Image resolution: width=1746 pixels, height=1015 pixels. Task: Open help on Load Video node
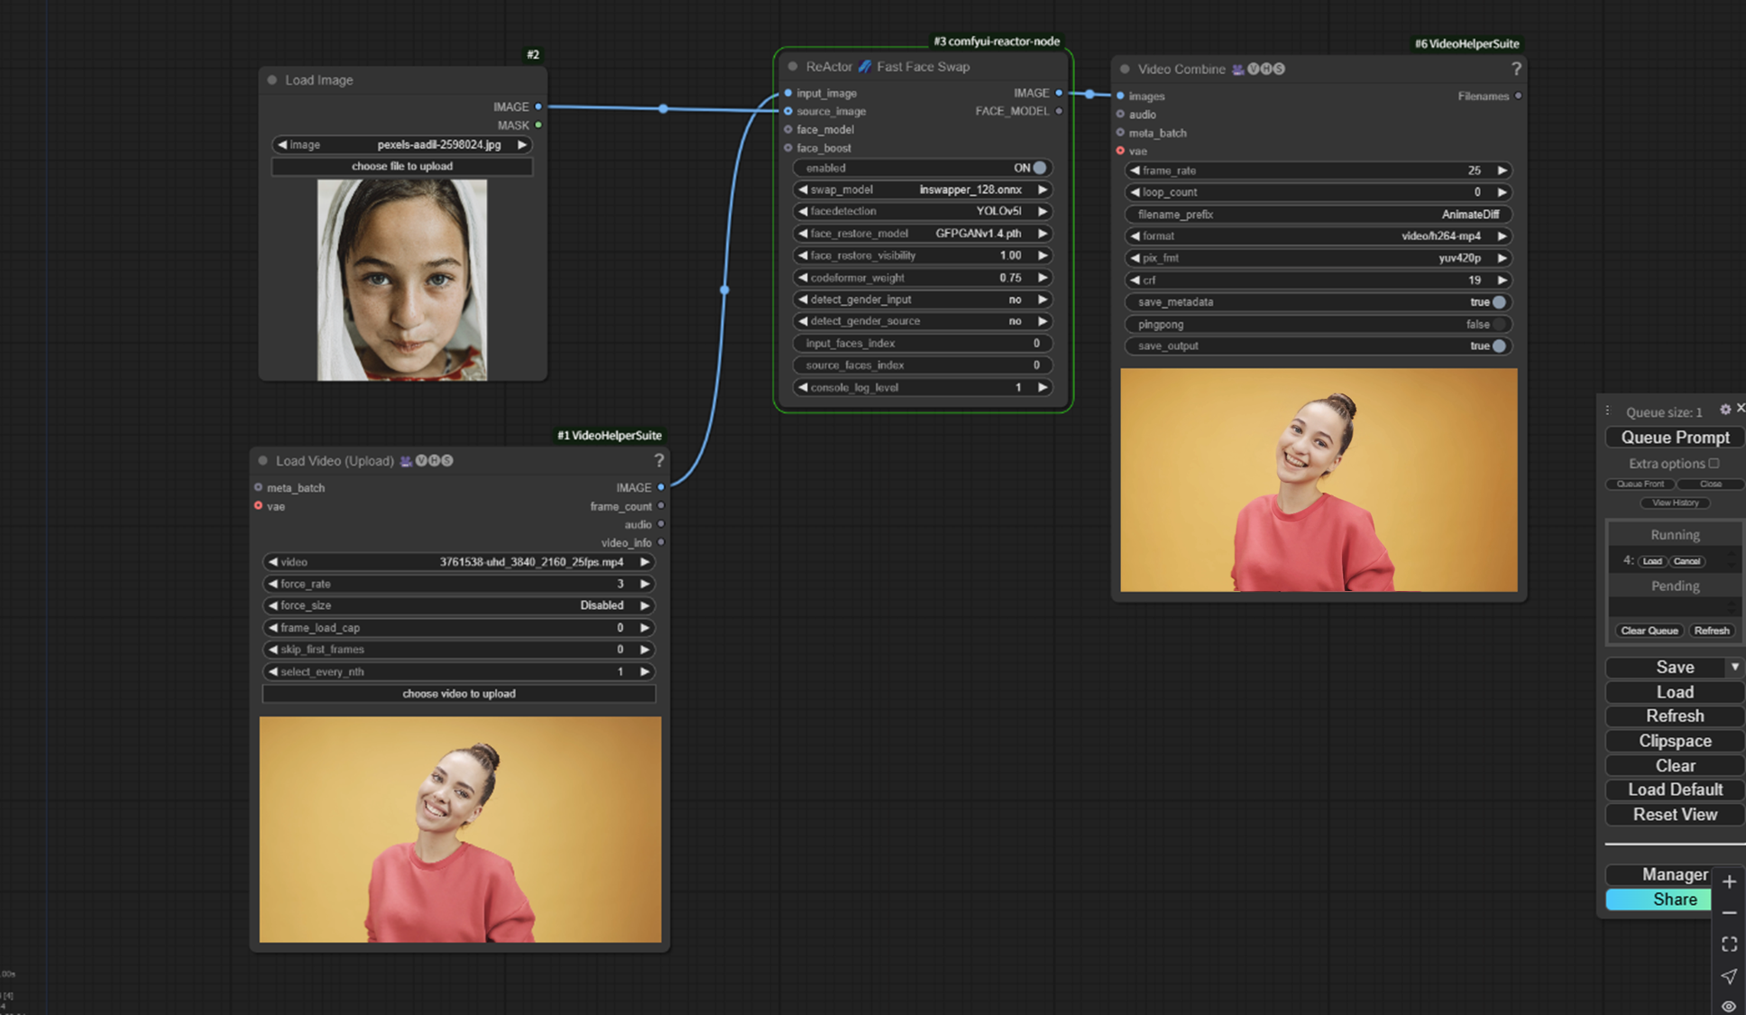[x=659, y=461]
